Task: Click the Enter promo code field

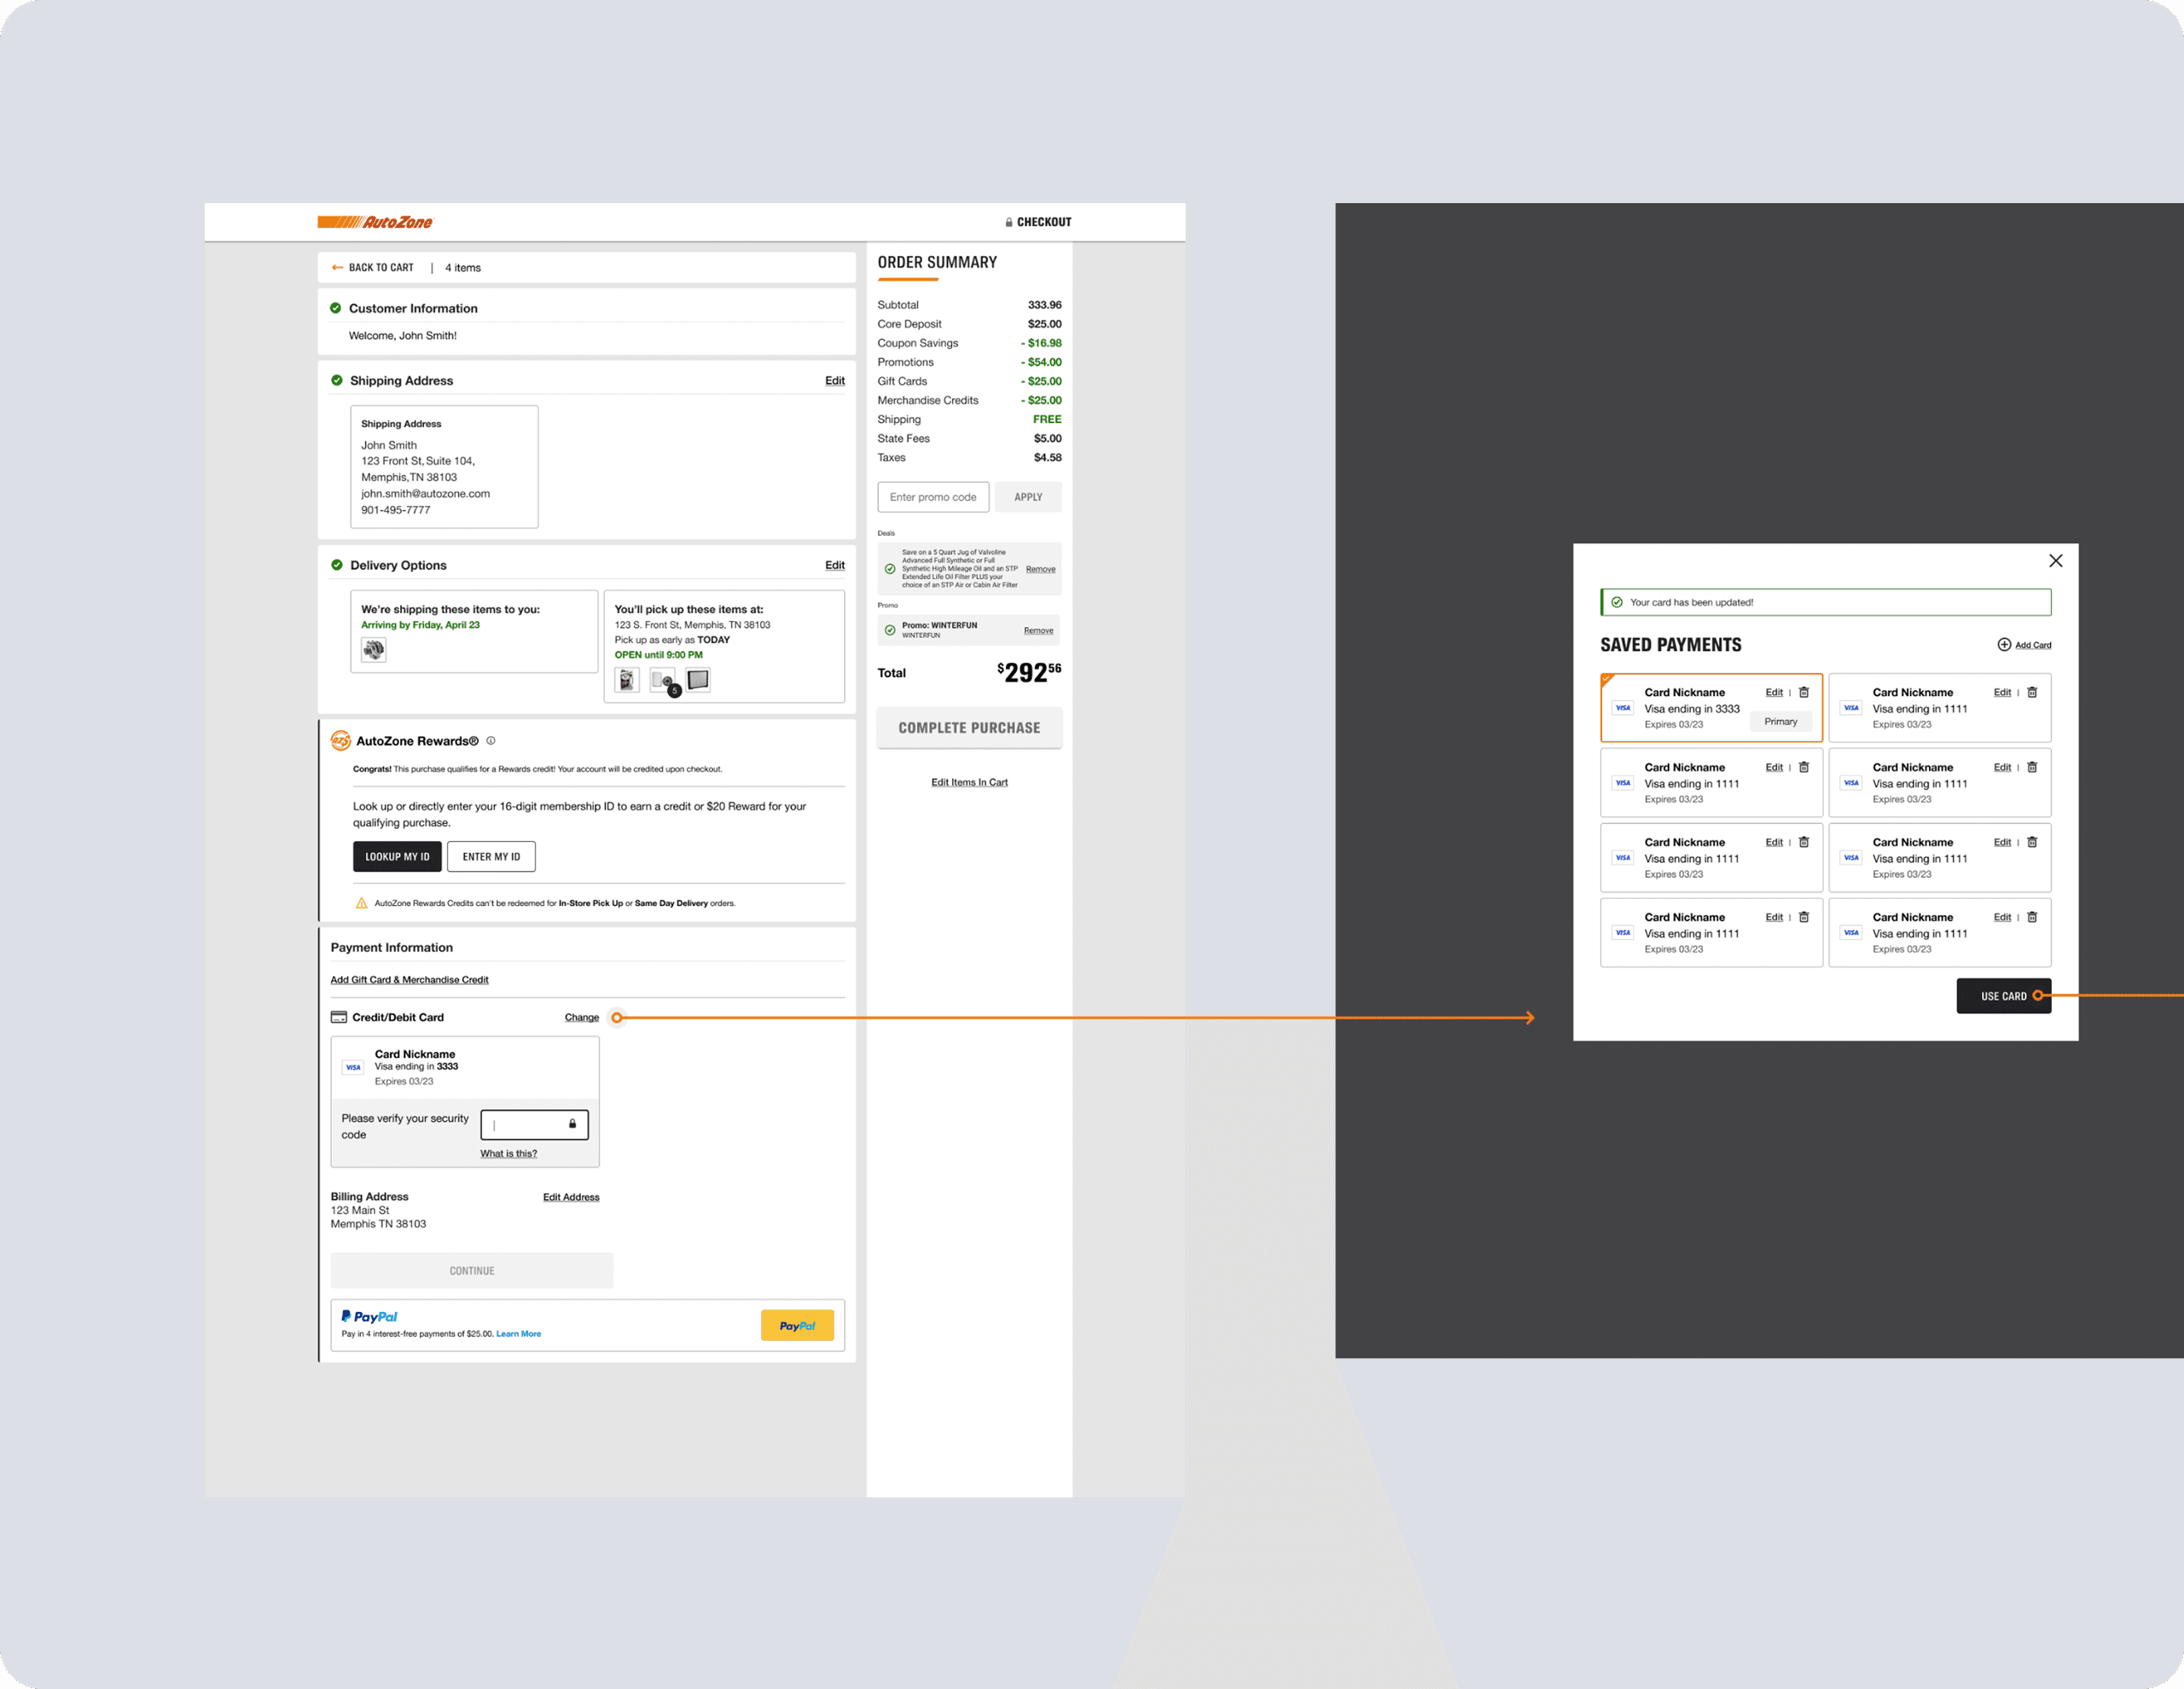Action: pyautogui.click(x=933, y=497)
